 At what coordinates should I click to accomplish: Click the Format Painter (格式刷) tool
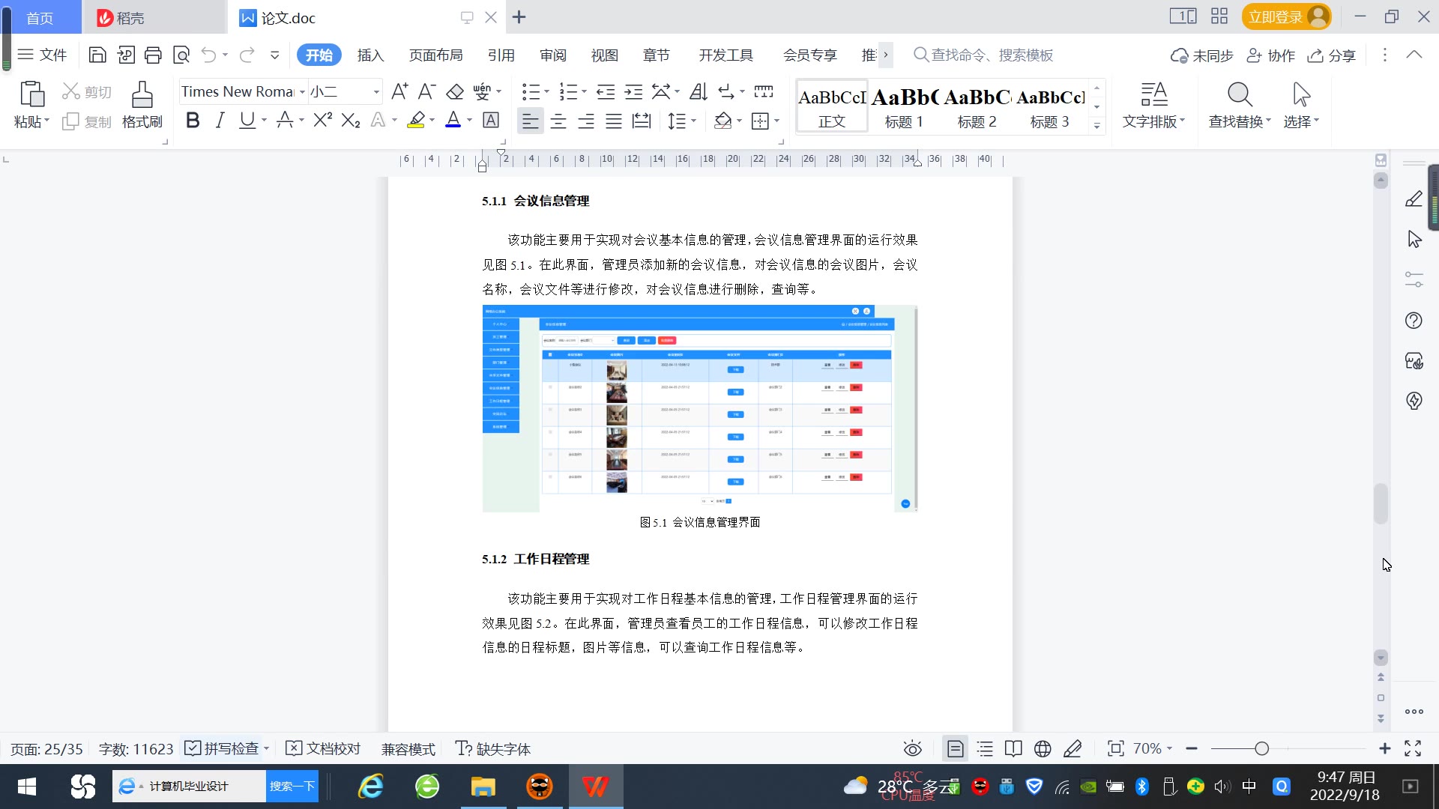(x=142, y=105)
